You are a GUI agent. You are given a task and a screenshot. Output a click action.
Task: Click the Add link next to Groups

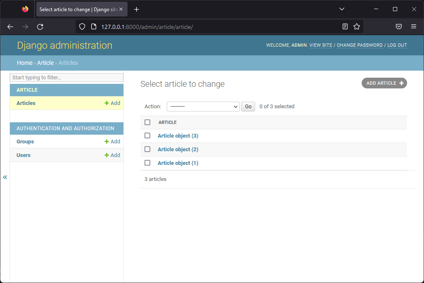[112, 142]
